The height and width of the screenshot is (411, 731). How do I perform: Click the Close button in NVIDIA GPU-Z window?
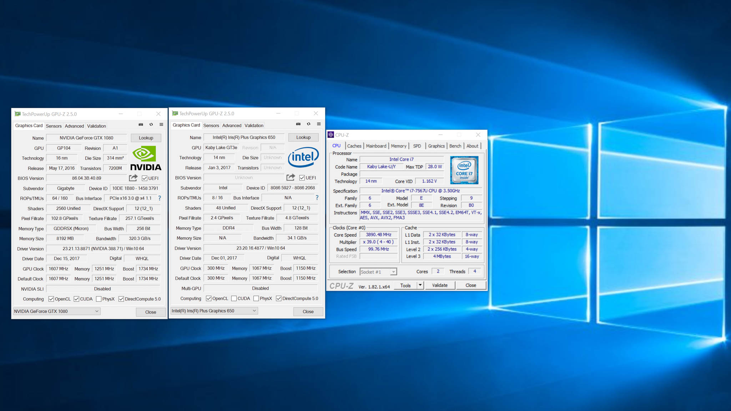151,312
